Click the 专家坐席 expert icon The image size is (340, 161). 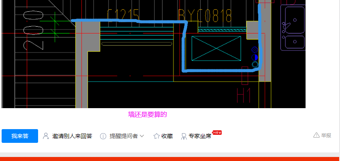184,136
